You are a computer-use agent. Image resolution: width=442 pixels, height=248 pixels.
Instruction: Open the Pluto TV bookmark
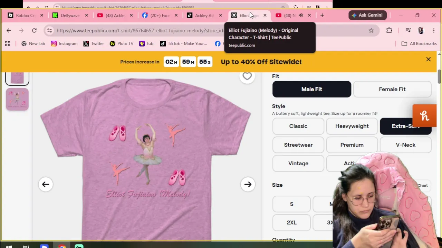coord(122,44)
